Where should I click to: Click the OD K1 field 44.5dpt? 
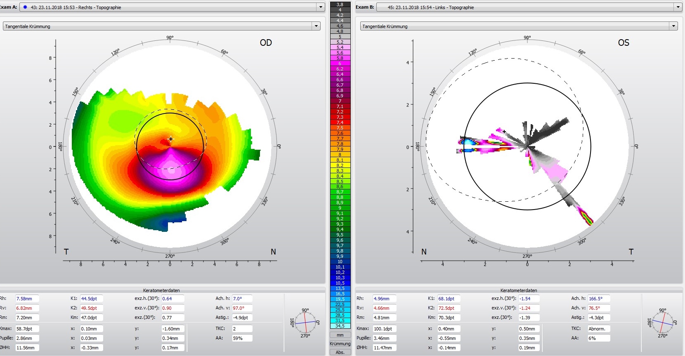point(92,299)
